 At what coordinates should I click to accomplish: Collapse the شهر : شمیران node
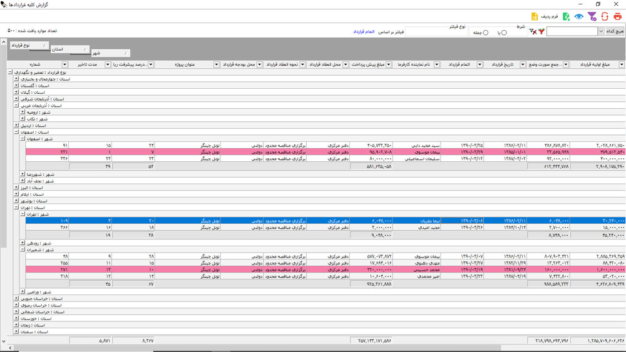23,249
